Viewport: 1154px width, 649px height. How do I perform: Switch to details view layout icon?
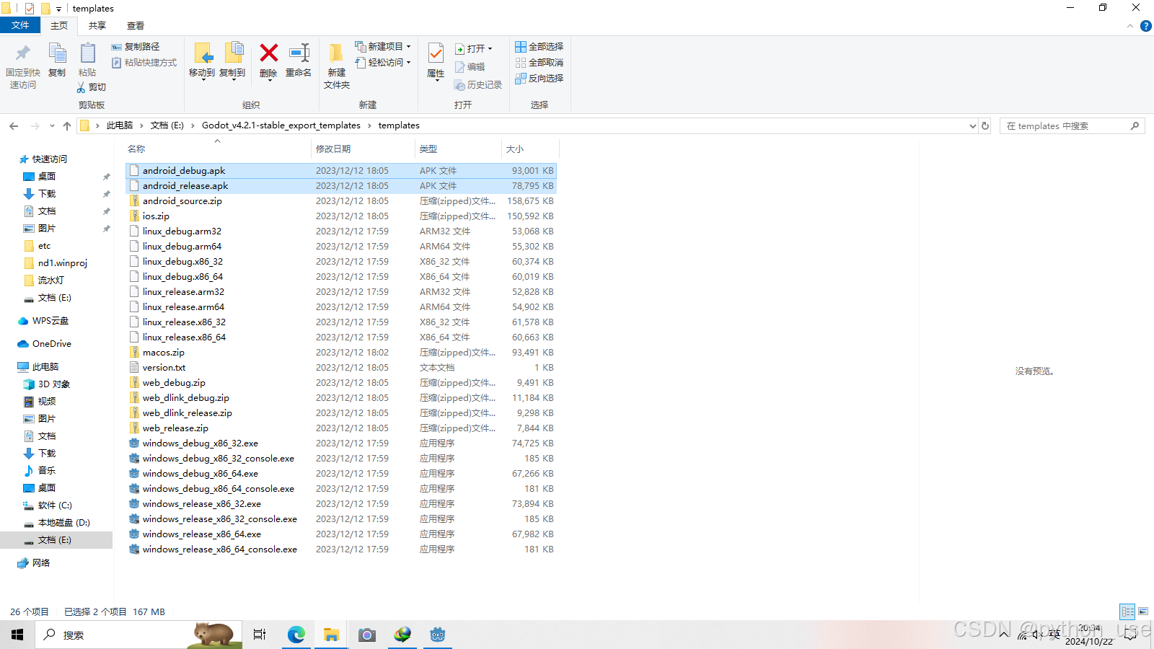1127,612
